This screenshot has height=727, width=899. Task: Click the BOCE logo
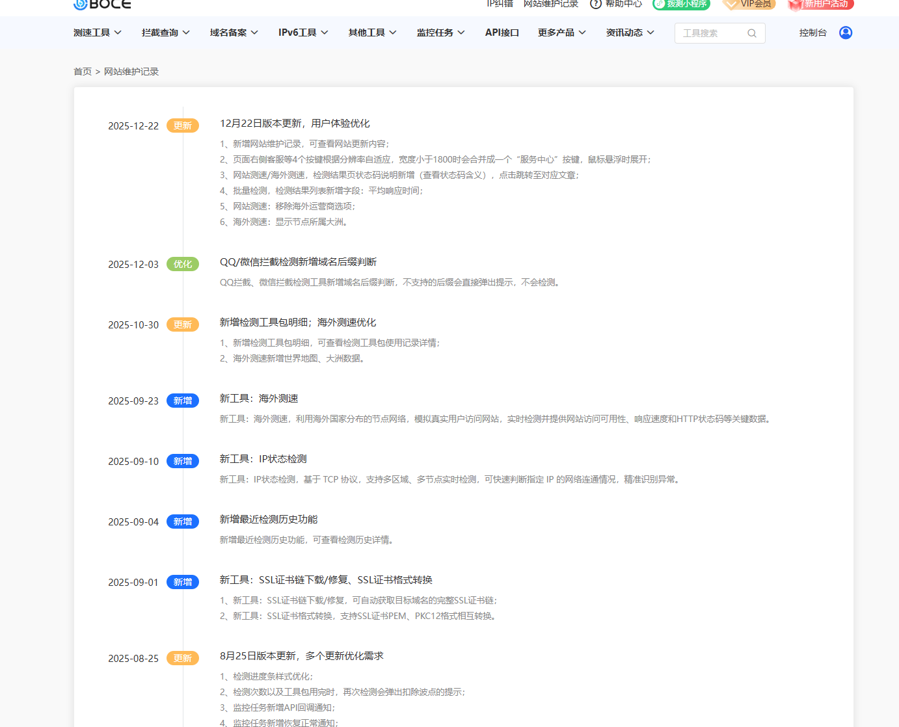point(102,4)
